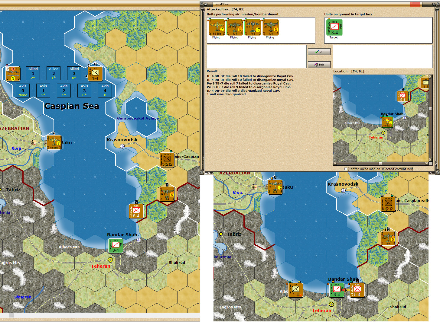The image size is (440, 322).
Task: Click mini-map horizontal scrollbar thumb
Action: [381, 163]
